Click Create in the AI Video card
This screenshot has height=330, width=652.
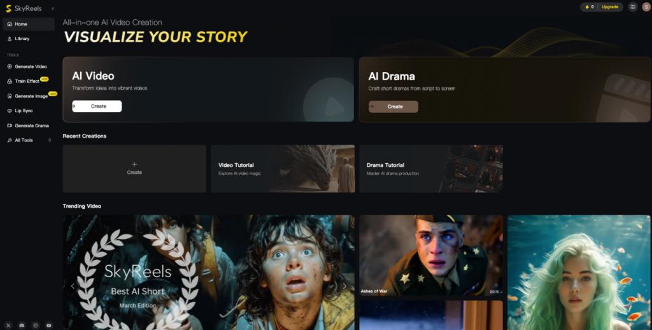tap(97, 106)
